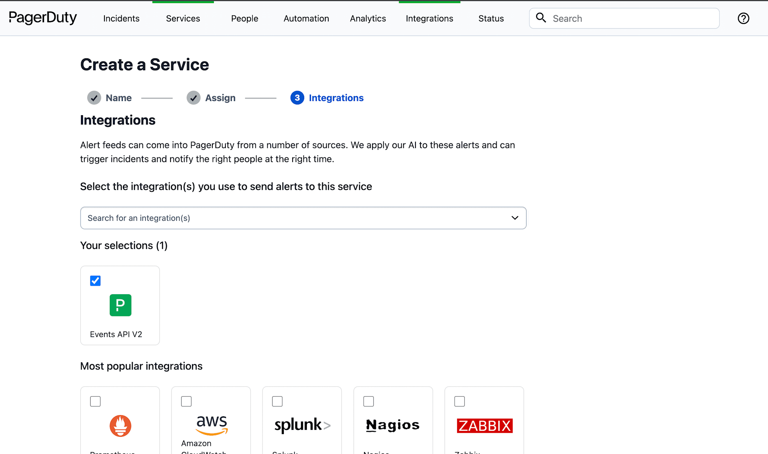This screenshot has width=768, height=454.
Task: Click the chevron in the integration search field
Action: click(515, 218)
